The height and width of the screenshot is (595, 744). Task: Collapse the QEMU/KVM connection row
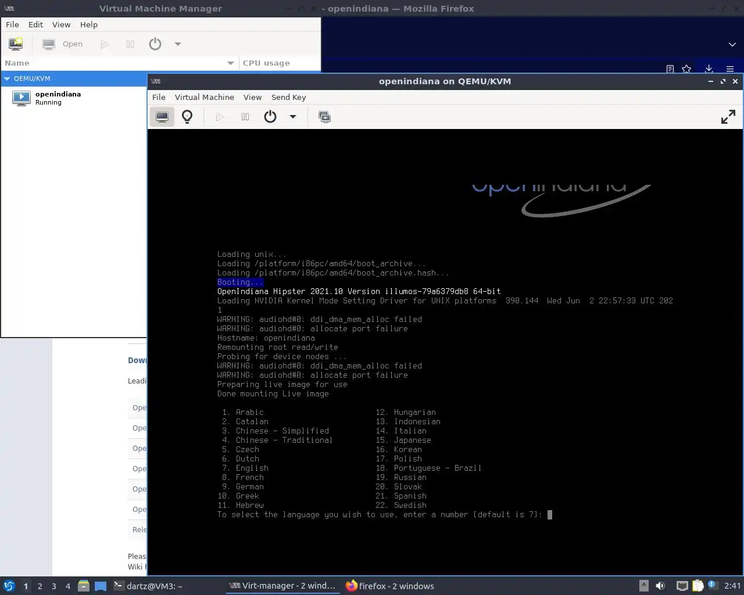click(x=7, y=78)
